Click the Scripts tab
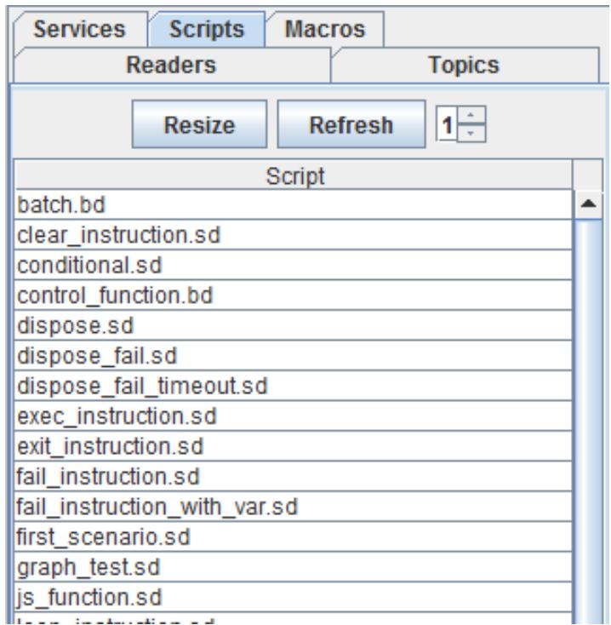 coord(207,30)
